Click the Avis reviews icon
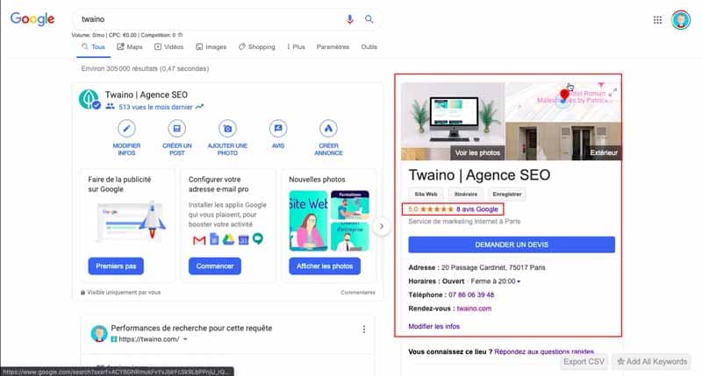 click(x=278, y=129)
